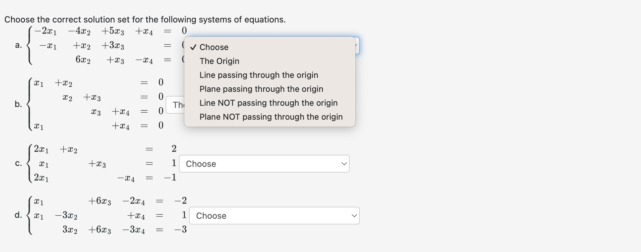Click the "d." system label

coord(18,215)
